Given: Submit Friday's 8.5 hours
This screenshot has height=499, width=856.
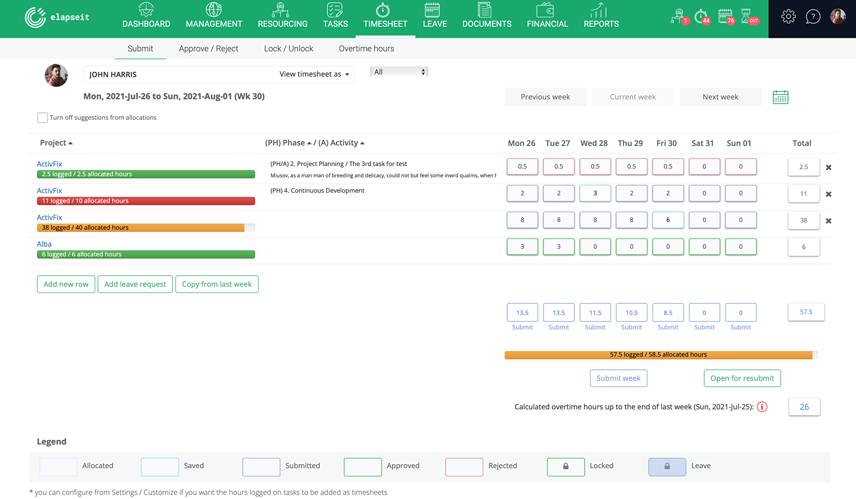Looking at the screenshot, I should coord(668,327).
